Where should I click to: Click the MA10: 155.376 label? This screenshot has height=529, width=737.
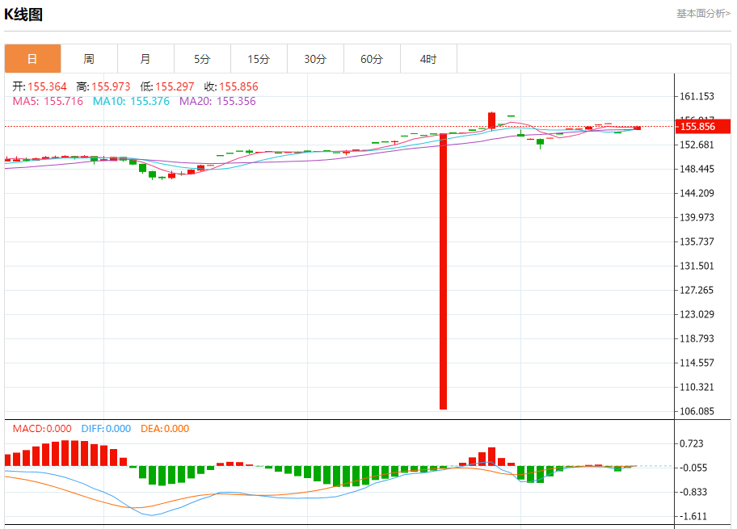[x=131, y=101]
